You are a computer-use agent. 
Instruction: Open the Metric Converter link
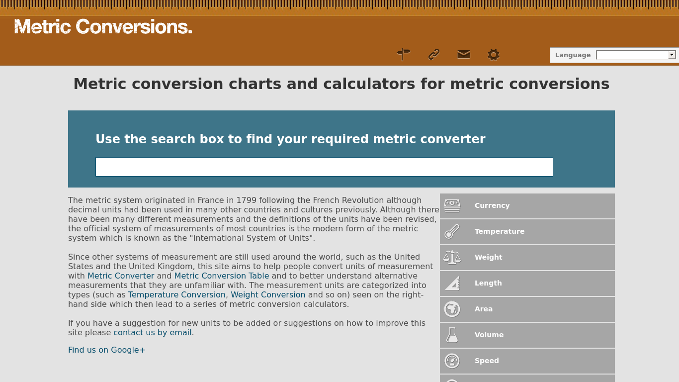click(x=121, y=276)
